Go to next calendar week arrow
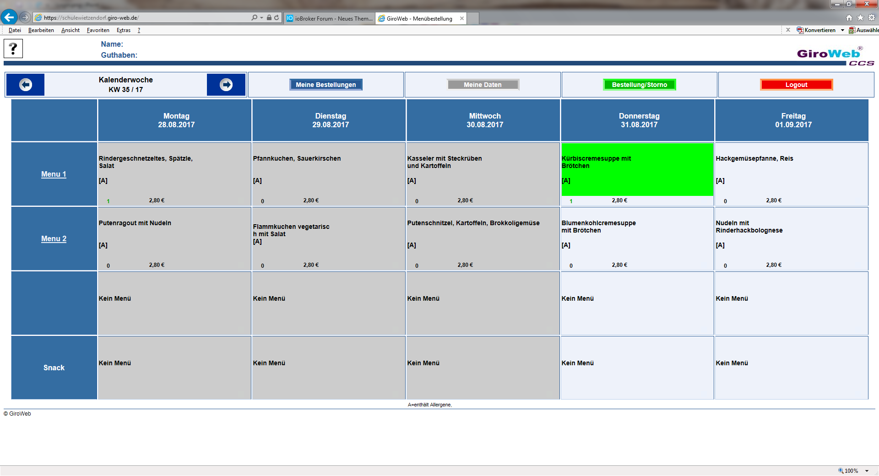Screen dimensions: 879x476 click(226, 85)
